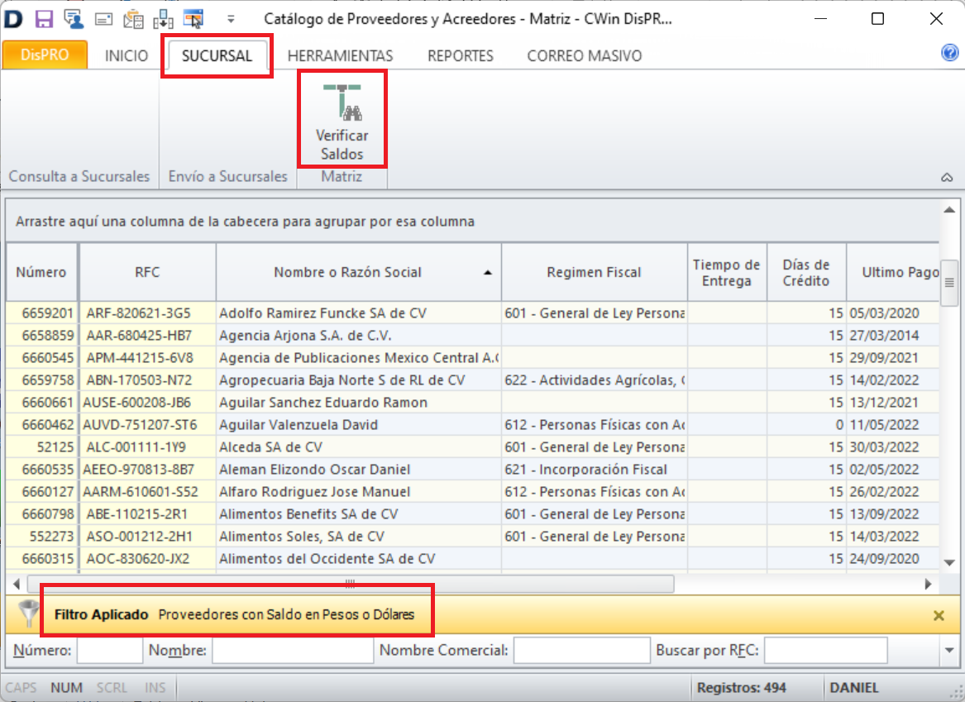Click the download transfer icon in quick toolbar

163,18
